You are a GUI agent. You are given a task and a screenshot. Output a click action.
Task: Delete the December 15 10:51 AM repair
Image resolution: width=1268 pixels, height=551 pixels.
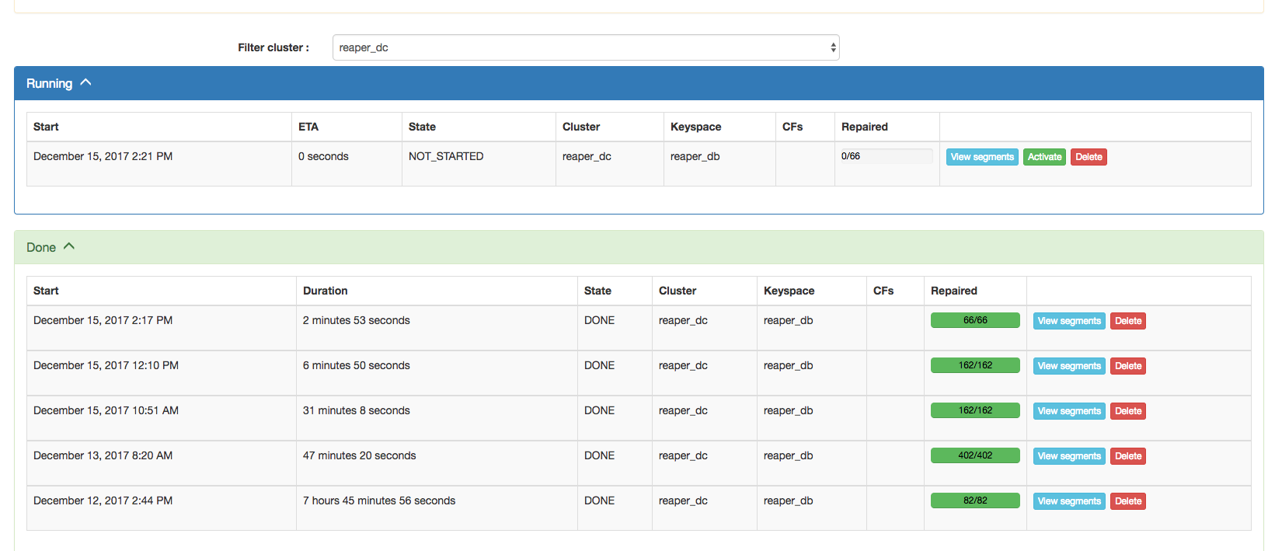click(1128, 411)
